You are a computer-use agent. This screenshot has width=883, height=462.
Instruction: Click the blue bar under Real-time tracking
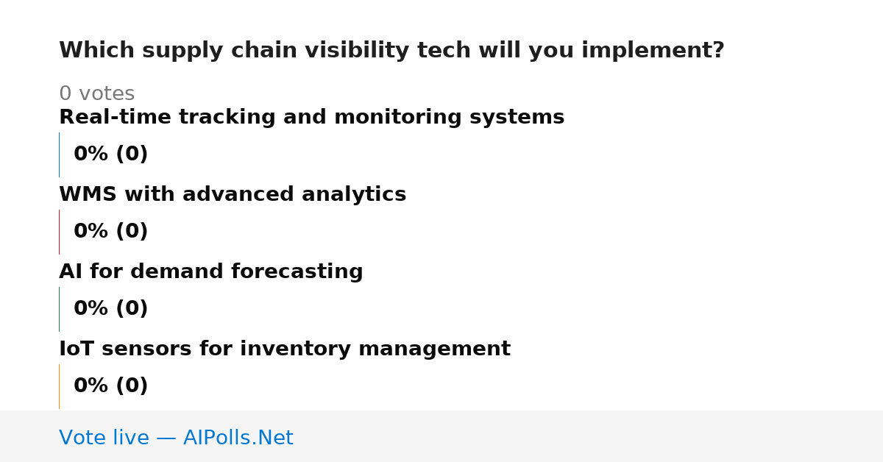(59, 154)
